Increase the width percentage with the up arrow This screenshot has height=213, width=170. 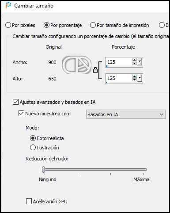(x=134, y=60)
